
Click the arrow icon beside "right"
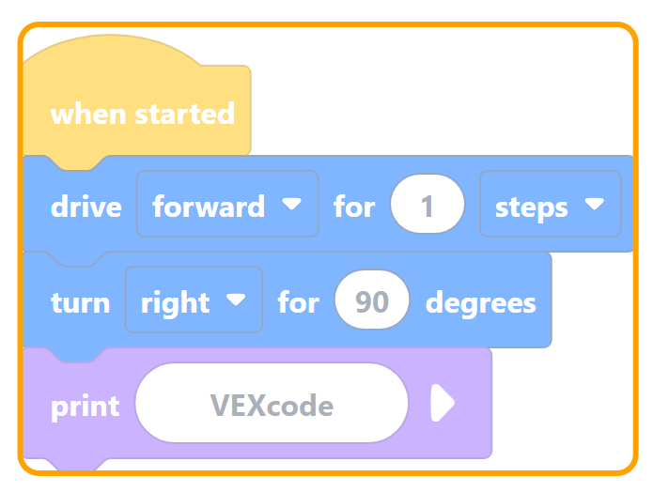tap(237, 300)
